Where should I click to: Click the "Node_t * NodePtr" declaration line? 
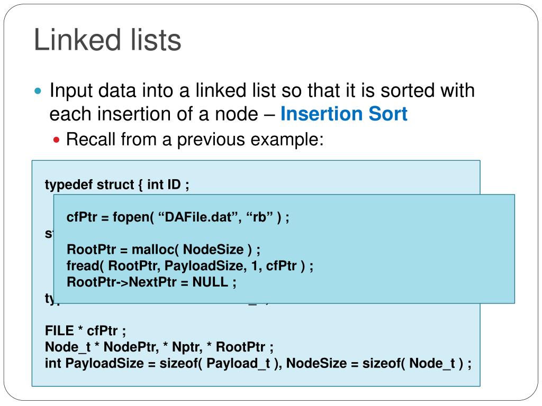click(x=159, y=347)
